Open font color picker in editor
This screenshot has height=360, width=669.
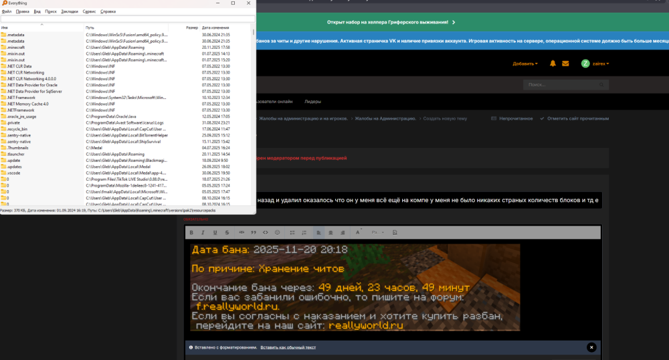[358, 232]
